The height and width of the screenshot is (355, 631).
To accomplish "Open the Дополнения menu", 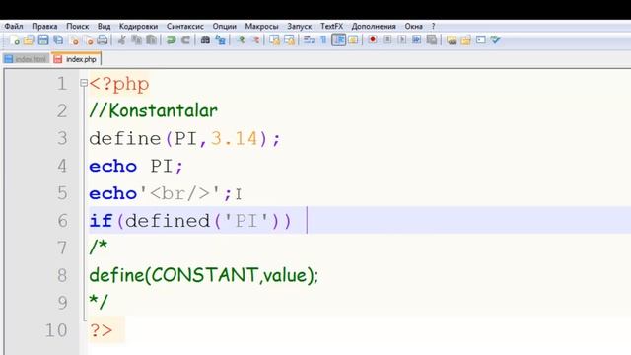I will point(374,27).
